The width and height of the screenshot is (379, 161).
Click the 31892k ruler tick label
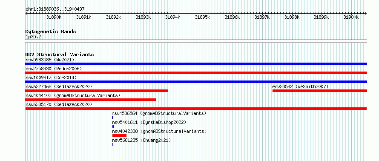(x=113, y=17)
